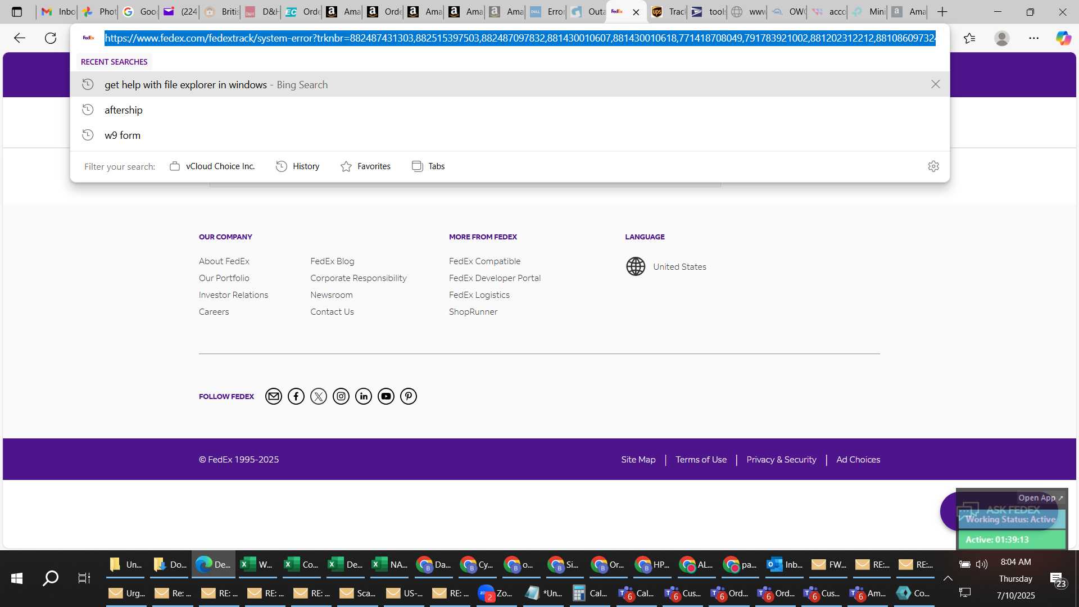The width and height of the screenshot is (1079, 607).
Task: Open Outlook Inbox taskbar item
Action: pyautogui.click(x=785, y=565)
